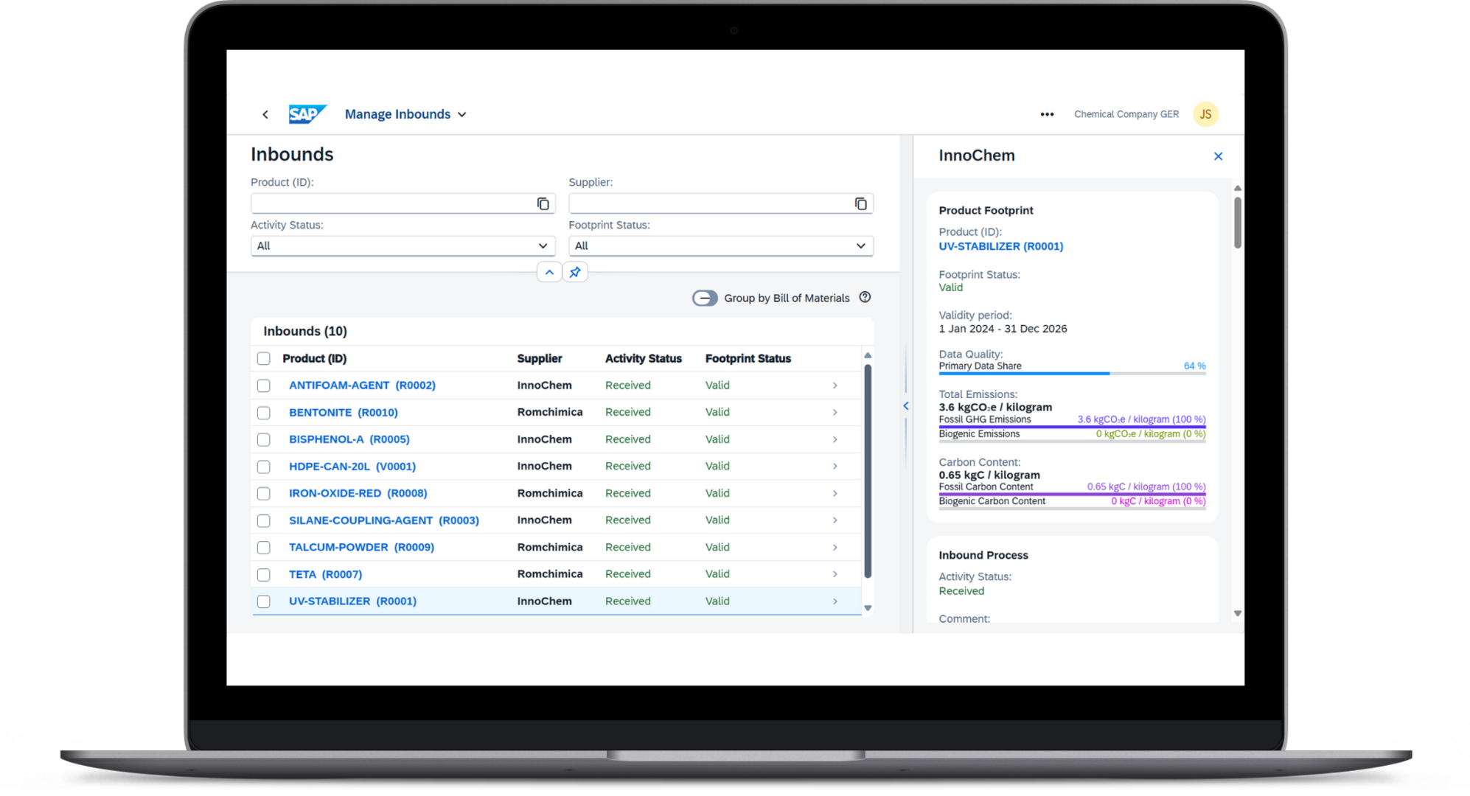Navigate with the UV-STABILIZER row arrow
The width and height of the screenshot is (1470, 796).
point(835,601)
